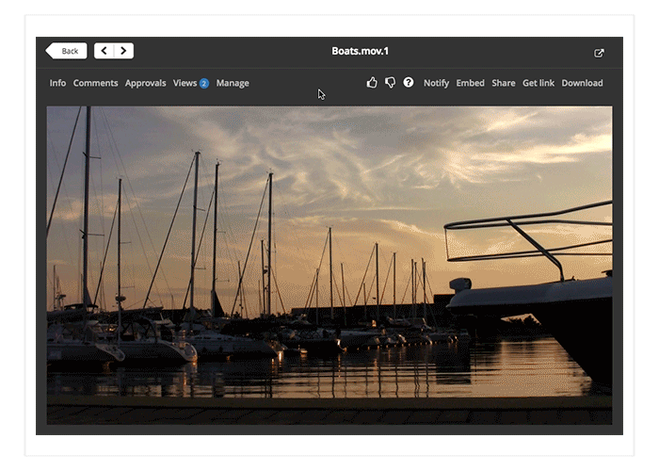Viewport: 659px width, 471px height.
Task: Click Get link
Action: (538, 83)
